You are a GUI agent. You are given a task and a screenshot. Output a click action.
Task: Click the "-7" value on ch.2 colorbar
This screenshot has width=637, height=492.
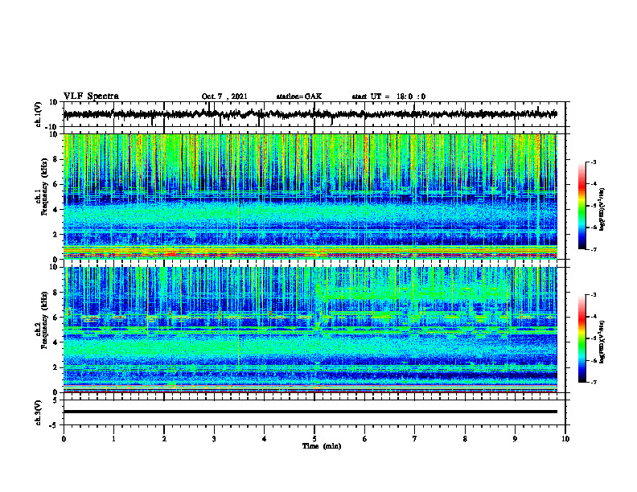coord(594,383)
